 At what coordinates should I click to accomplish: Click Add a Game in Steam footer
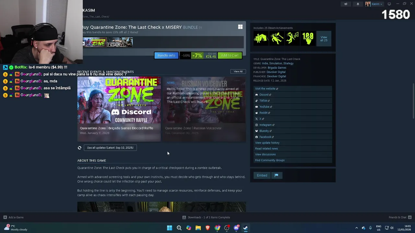pos(13,217)
